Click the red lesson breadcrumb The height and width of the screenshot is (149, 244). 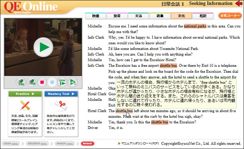[87, 144]
